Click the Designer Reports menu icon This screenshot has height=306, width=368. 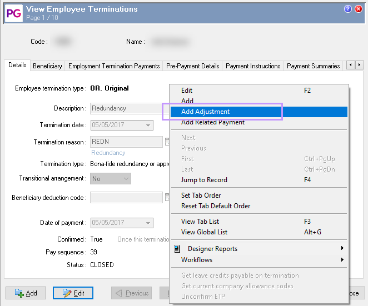point(177,249)
